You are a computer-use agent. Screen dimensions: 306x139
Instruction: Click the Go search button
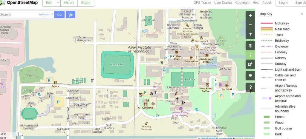59,15
